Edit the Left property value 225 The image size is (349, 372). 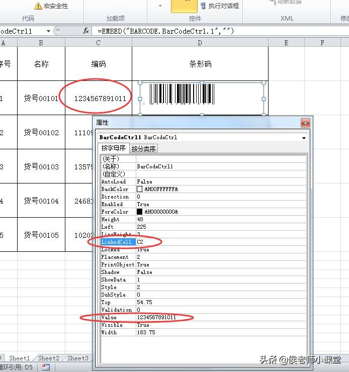coord(221,227)
